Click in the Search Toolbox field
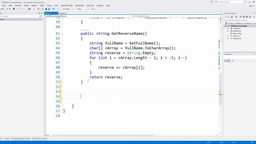The width and height of the screenshot is (256, 144). tap(20, 16)
